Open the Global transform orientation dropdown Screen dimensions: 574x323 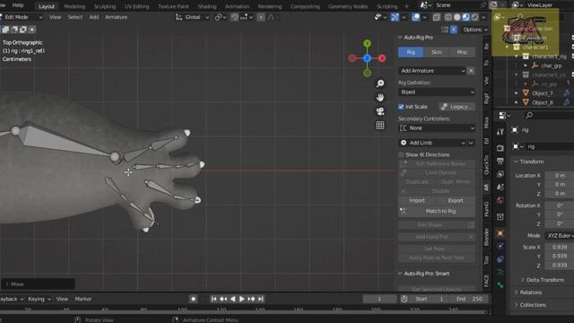pyautogui.click(x=192, y=17)
